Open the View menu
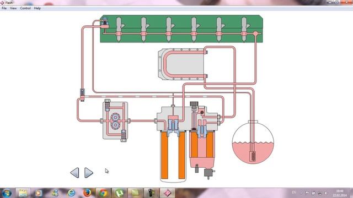Viewport: 353px width, 198px height. pyautogui.click(x=13, y=8)
